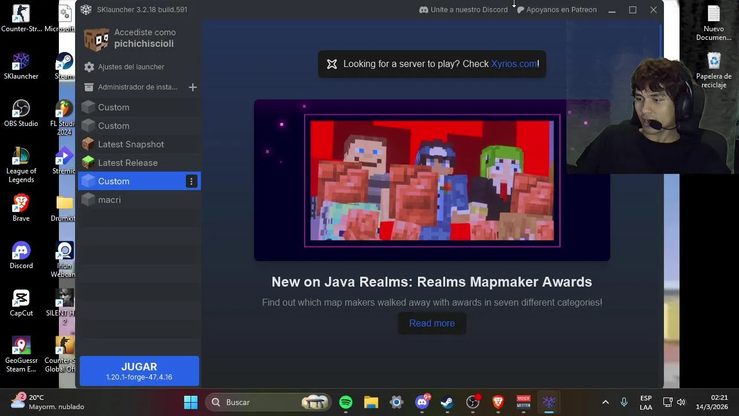Open GeoGuessr Steam Edition desktop shortcut
The height and width of the screenshot is (416, 739).
pyautogui.click(x=21, y=354)
